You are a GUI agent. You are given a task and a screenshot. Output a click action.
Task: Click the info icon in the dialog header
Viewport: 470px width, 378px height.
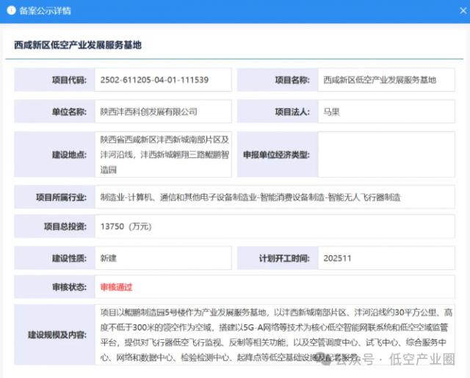point(12,11)
